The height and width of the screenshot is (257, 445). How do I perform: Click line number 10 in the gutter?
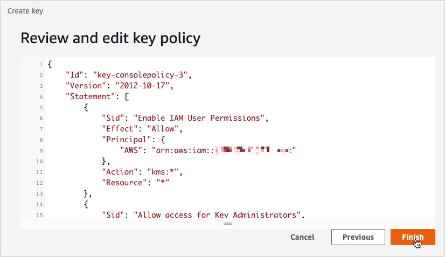click(x=39, y=161)
